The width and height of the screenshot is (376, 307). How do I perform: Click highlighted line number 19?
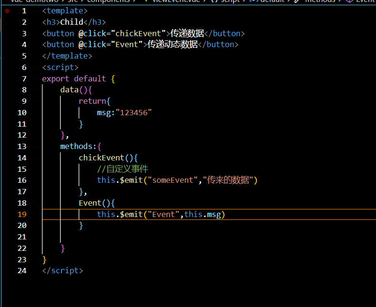point(22,214)
